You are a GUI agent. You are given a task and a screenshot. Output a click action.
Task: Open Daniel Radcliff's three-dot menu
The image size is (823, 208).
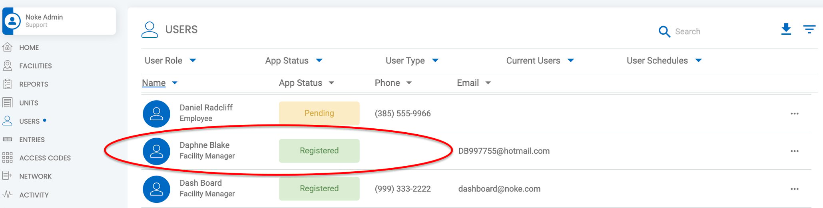click(x=794, y=114)
